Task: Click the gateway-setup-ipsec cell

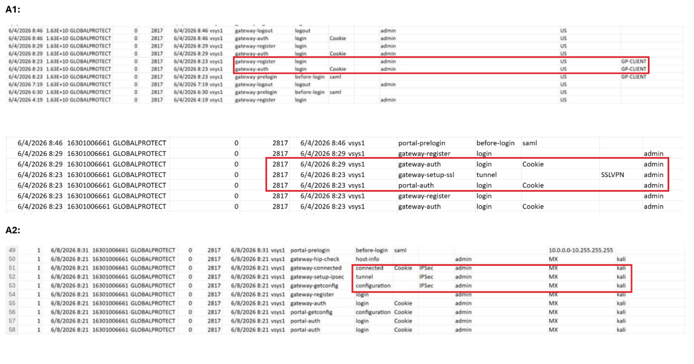Action: click(317, 277)
